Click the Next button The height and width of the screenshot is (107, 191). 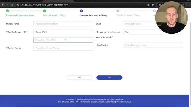click(x=110, y=78)
